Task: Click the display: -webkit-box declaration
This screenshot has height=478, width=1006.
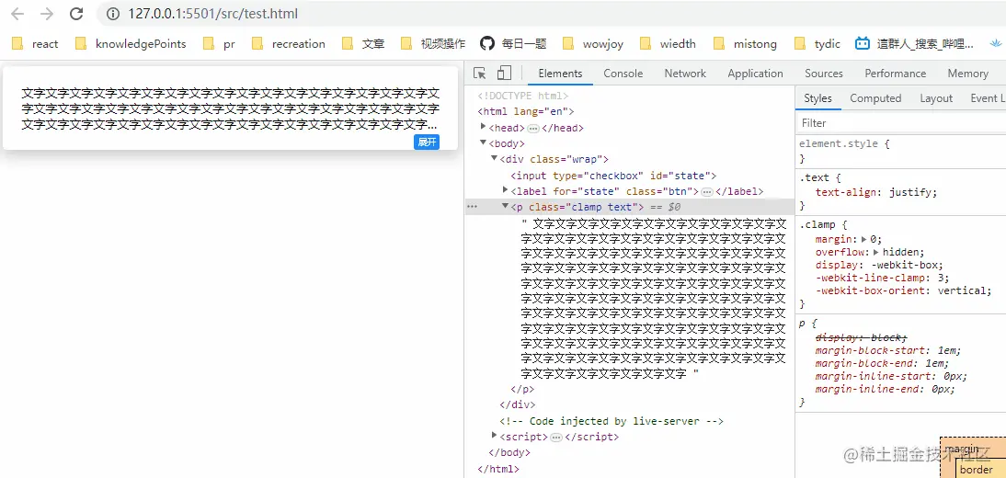Action: point(880,265)
